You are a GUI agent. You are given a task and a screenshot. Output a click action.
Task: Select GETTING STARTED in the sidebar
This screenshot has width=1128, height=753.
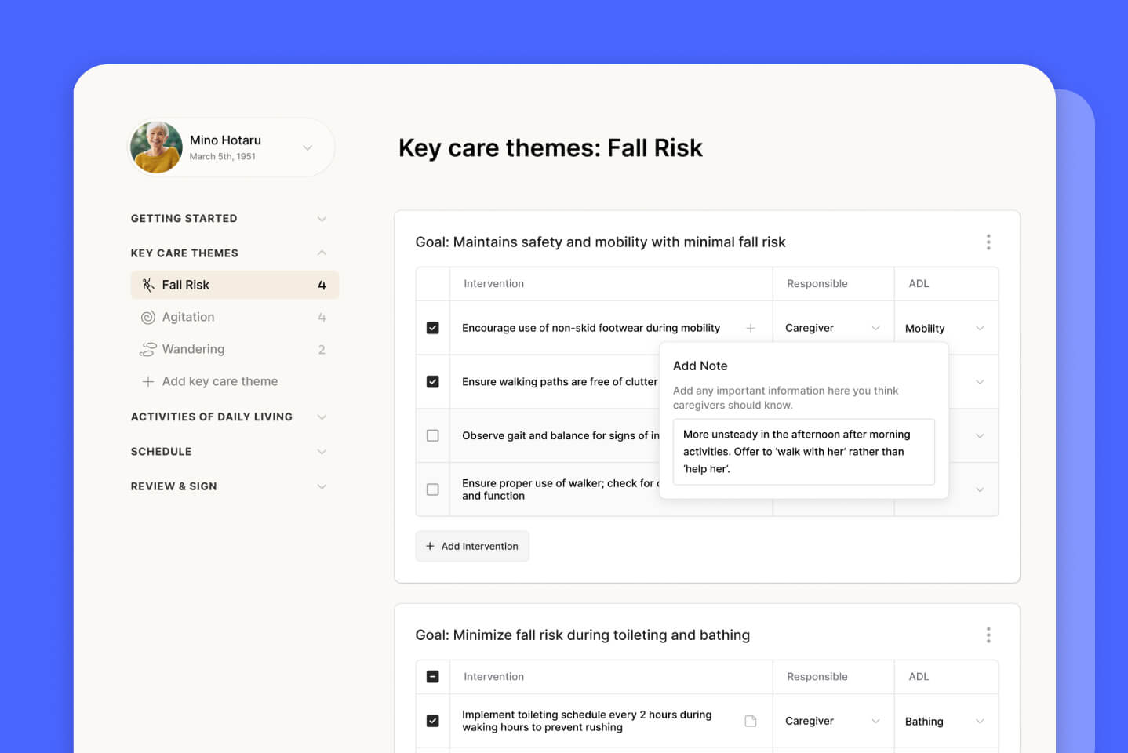click(184, 218)
